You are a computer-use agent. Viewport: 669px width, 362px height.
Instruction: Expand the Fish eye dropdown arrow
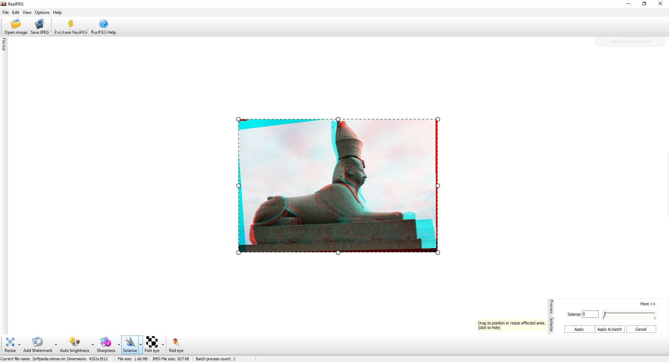[163, 345]
